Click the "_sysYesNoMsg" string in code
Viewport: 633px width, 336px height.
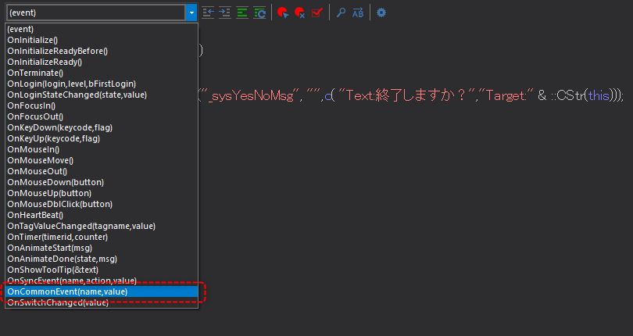pos(250,95)
